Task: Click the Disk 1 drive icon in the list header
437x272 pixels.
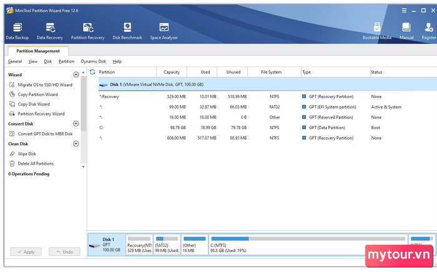Action: [104, 85]
